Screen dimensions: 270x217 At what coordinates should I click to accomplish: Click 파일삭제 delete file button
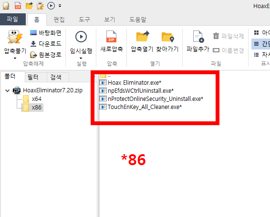(228, 36)
